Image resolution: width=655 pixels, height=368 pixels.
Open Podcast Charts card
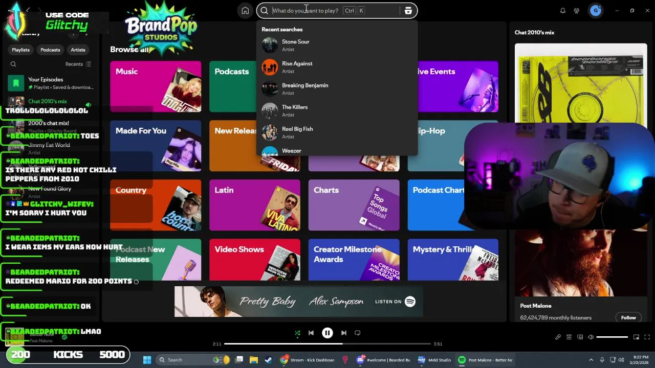pos(436,205)
